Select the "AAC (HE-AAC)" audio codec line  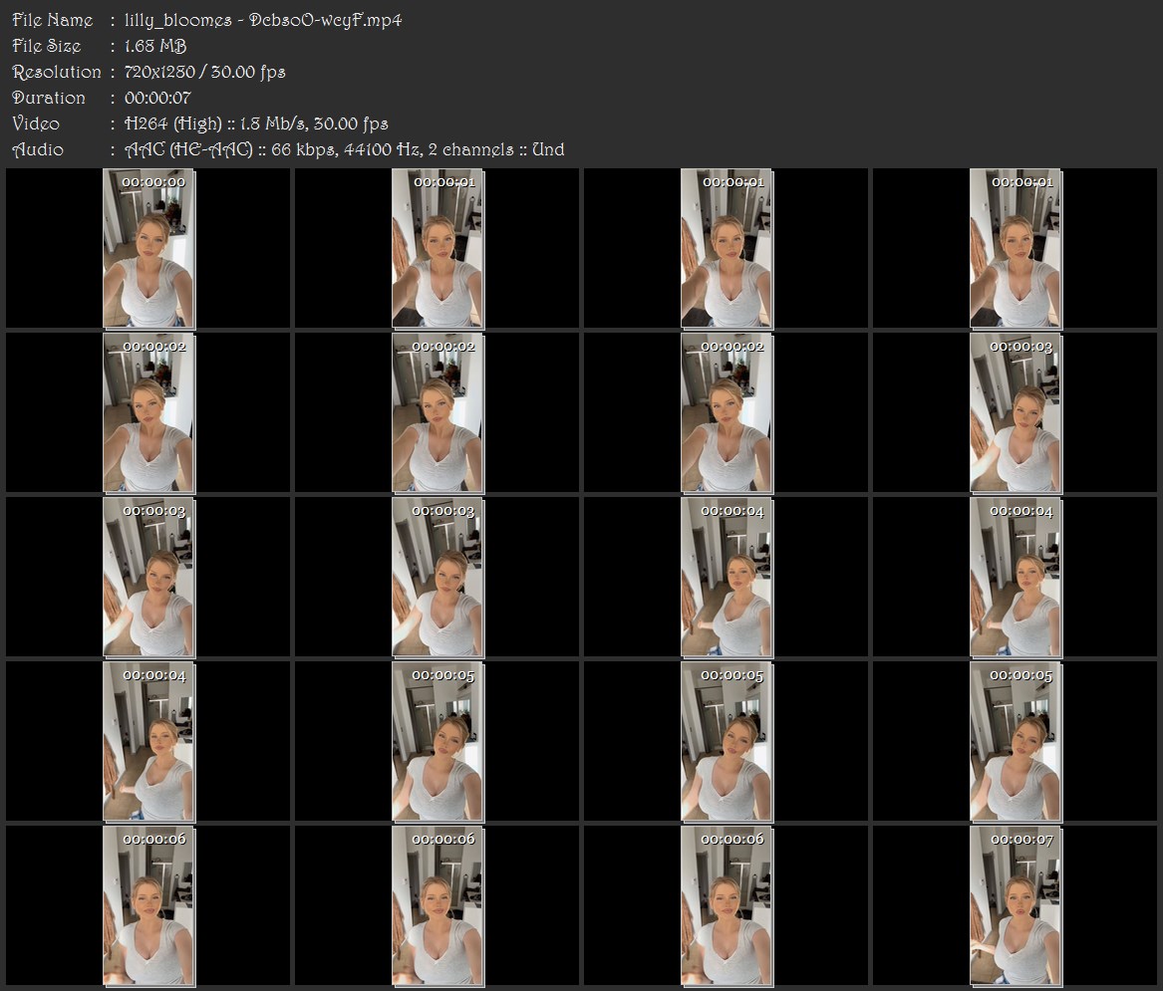coord(344,149)
